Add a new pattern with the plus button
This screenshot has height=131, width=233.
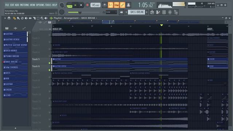pyautogui.click(x=147, y=12)
